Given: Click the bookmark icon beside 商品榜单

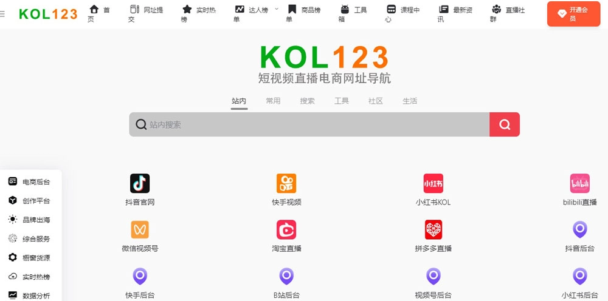Looking at the screenshot, I should click(x=292, y=9).
